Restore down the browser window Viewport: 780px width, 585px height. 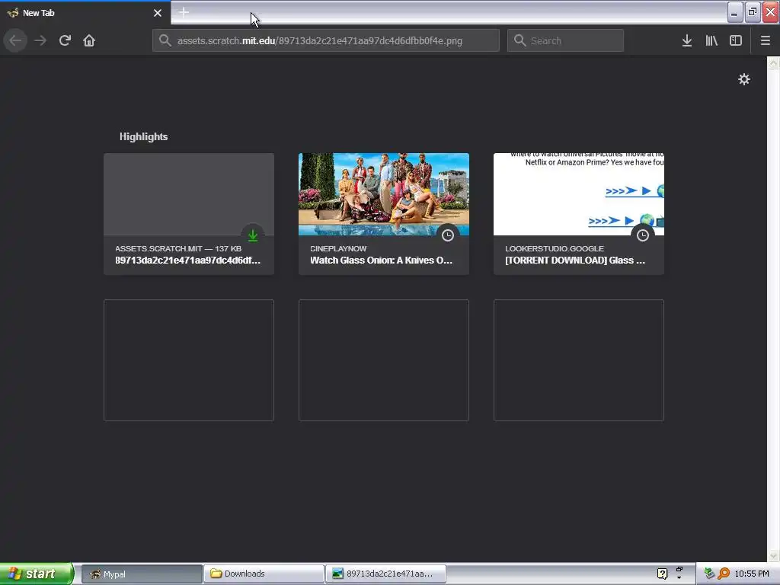752,12
